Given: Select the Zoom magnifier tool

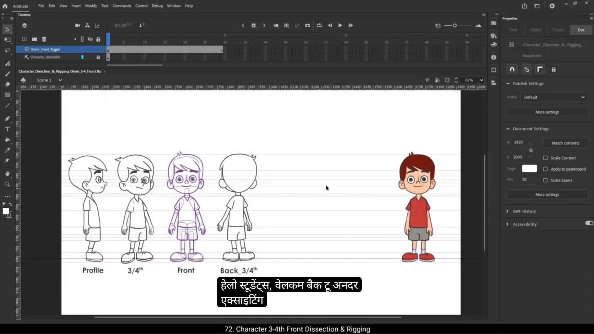Looking at the screenshot, I should 7,185.
